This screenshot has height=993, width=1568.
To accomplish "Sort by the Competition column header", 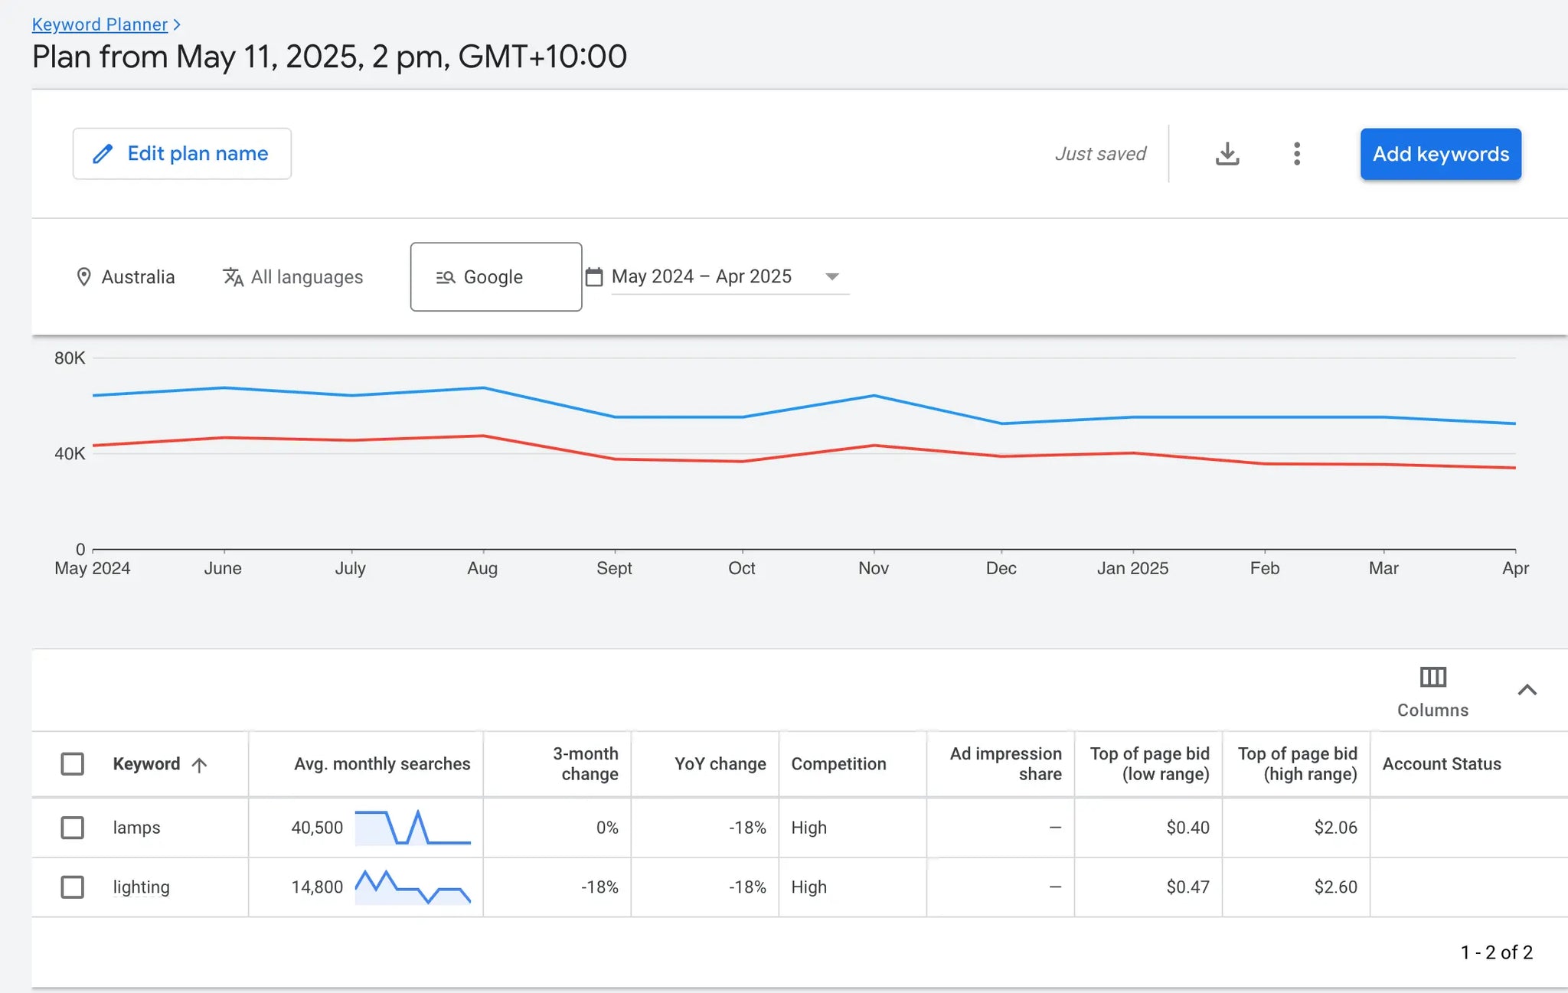I will (838, 764).
